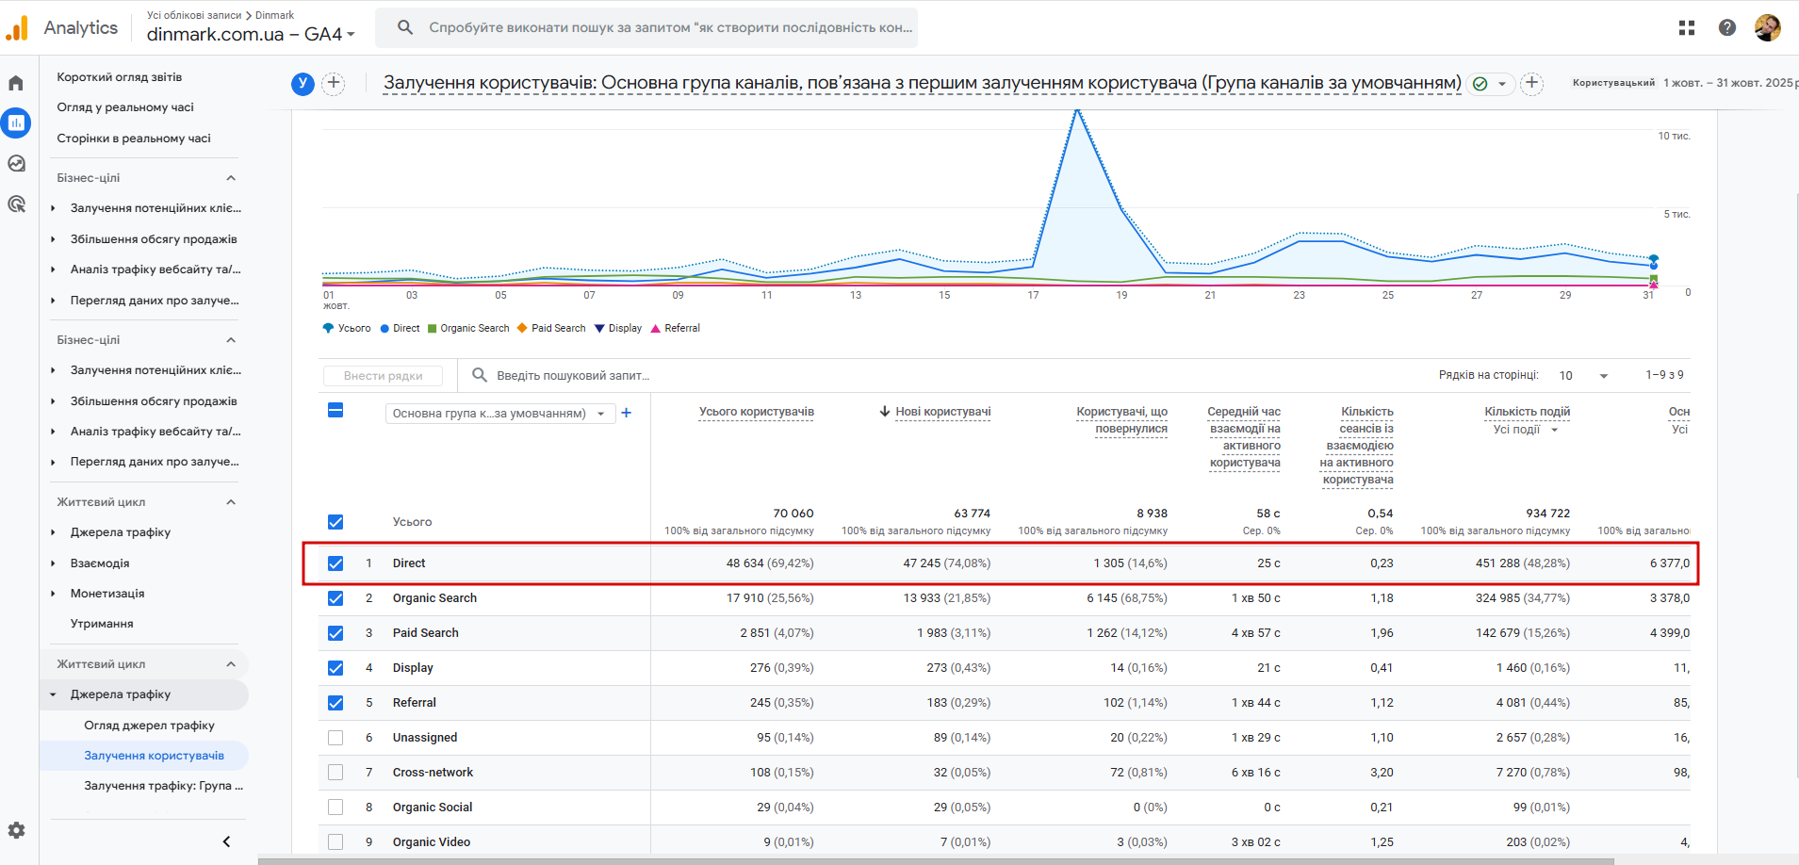The height and width of the screenshot is (865, 1799).
Task: Uncheck the Organic Search row checkbox
Action: pyautogui.click(x=335, y=598)
